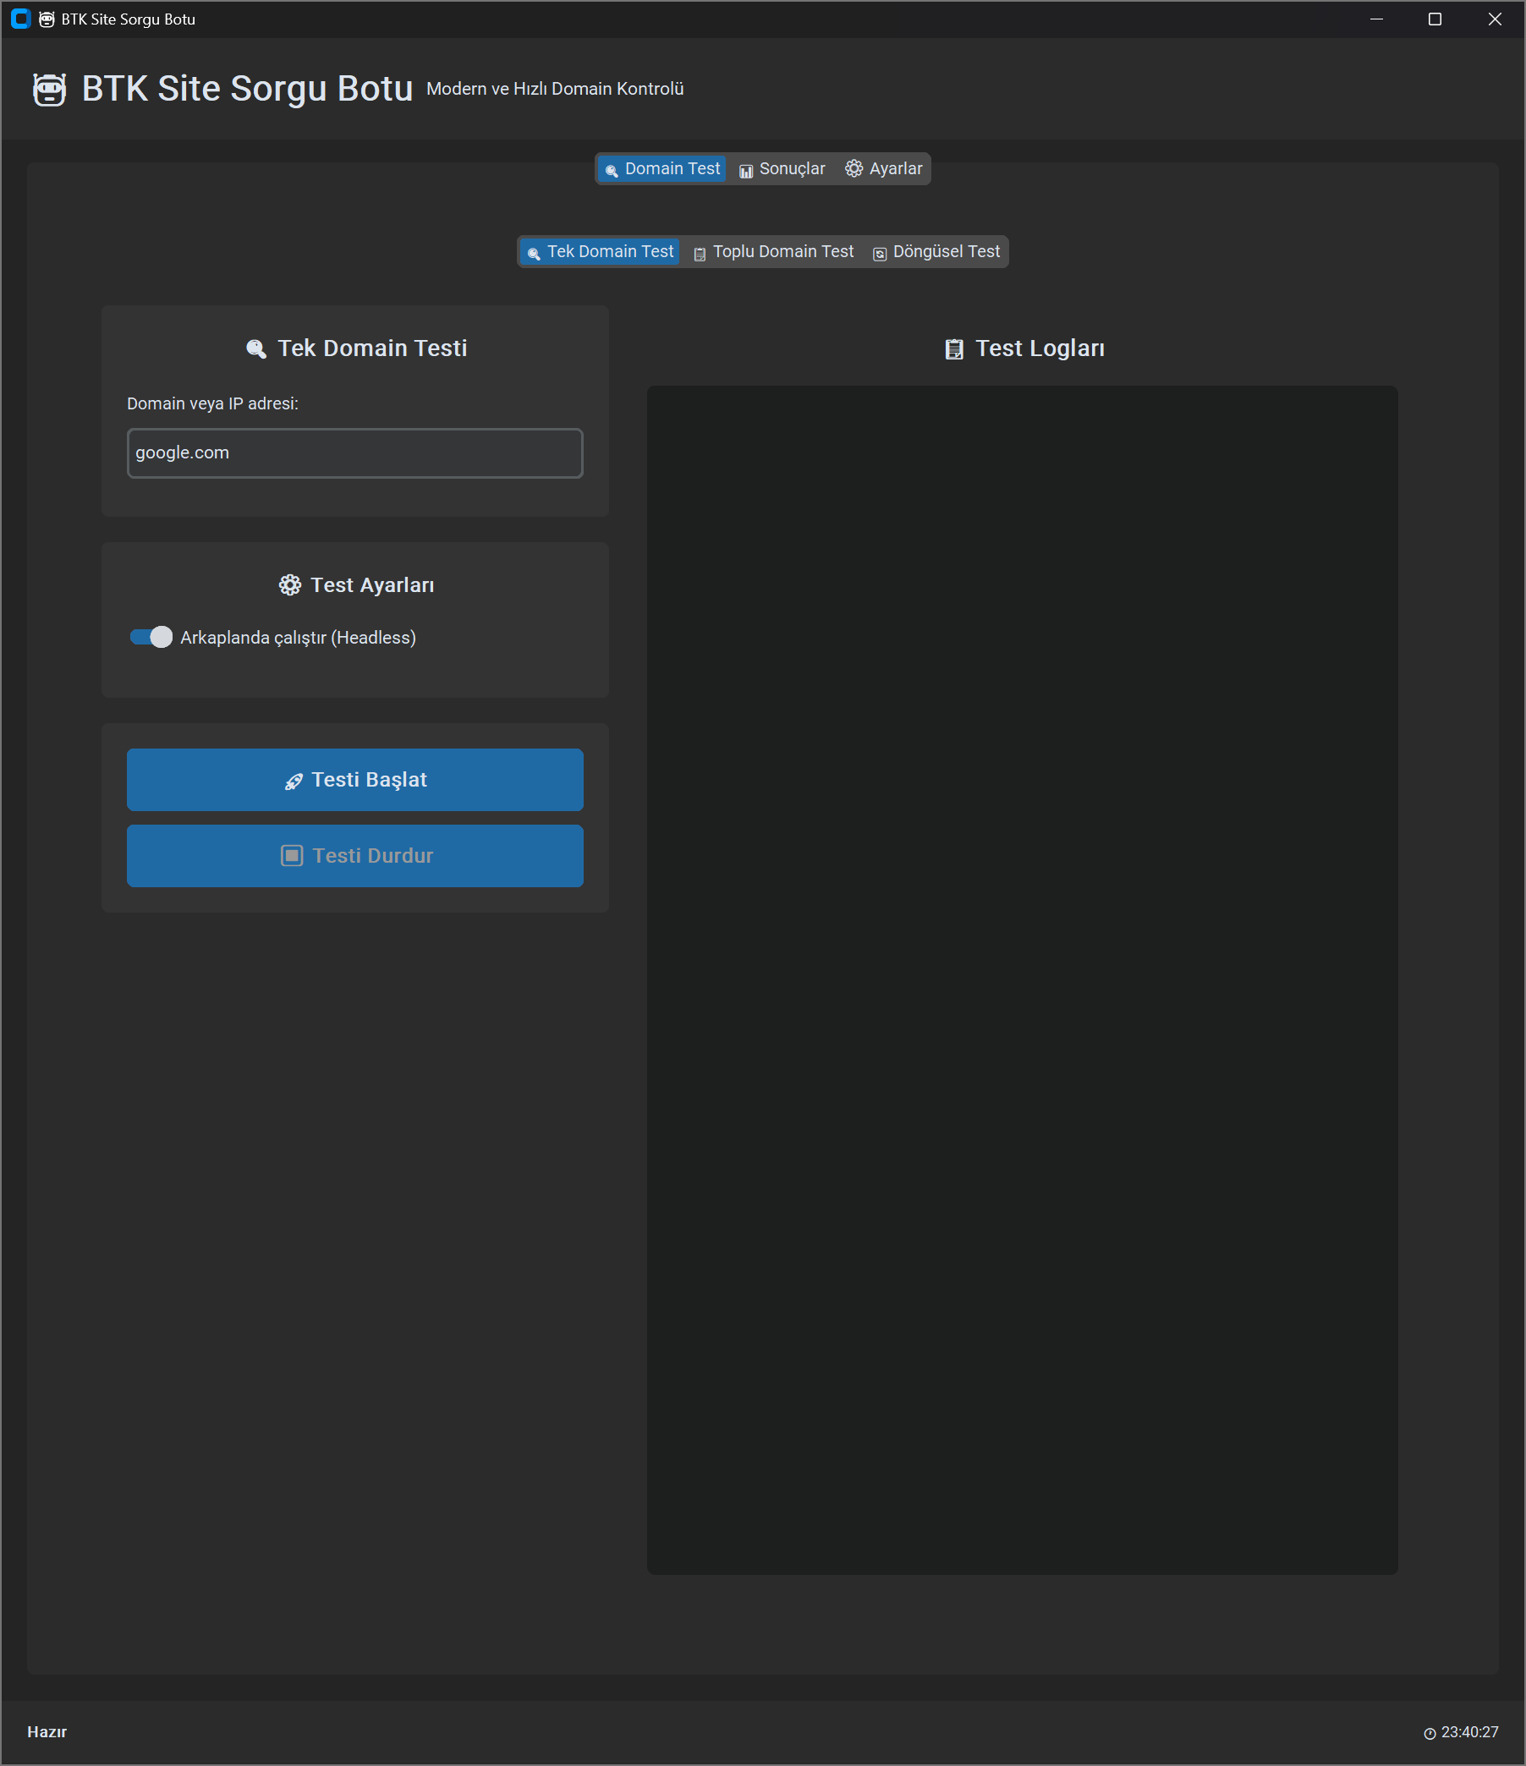Click the magnifier icon beside Tek Domain Testi heading
This screenshot has width=1526, height=1766.
255,348
